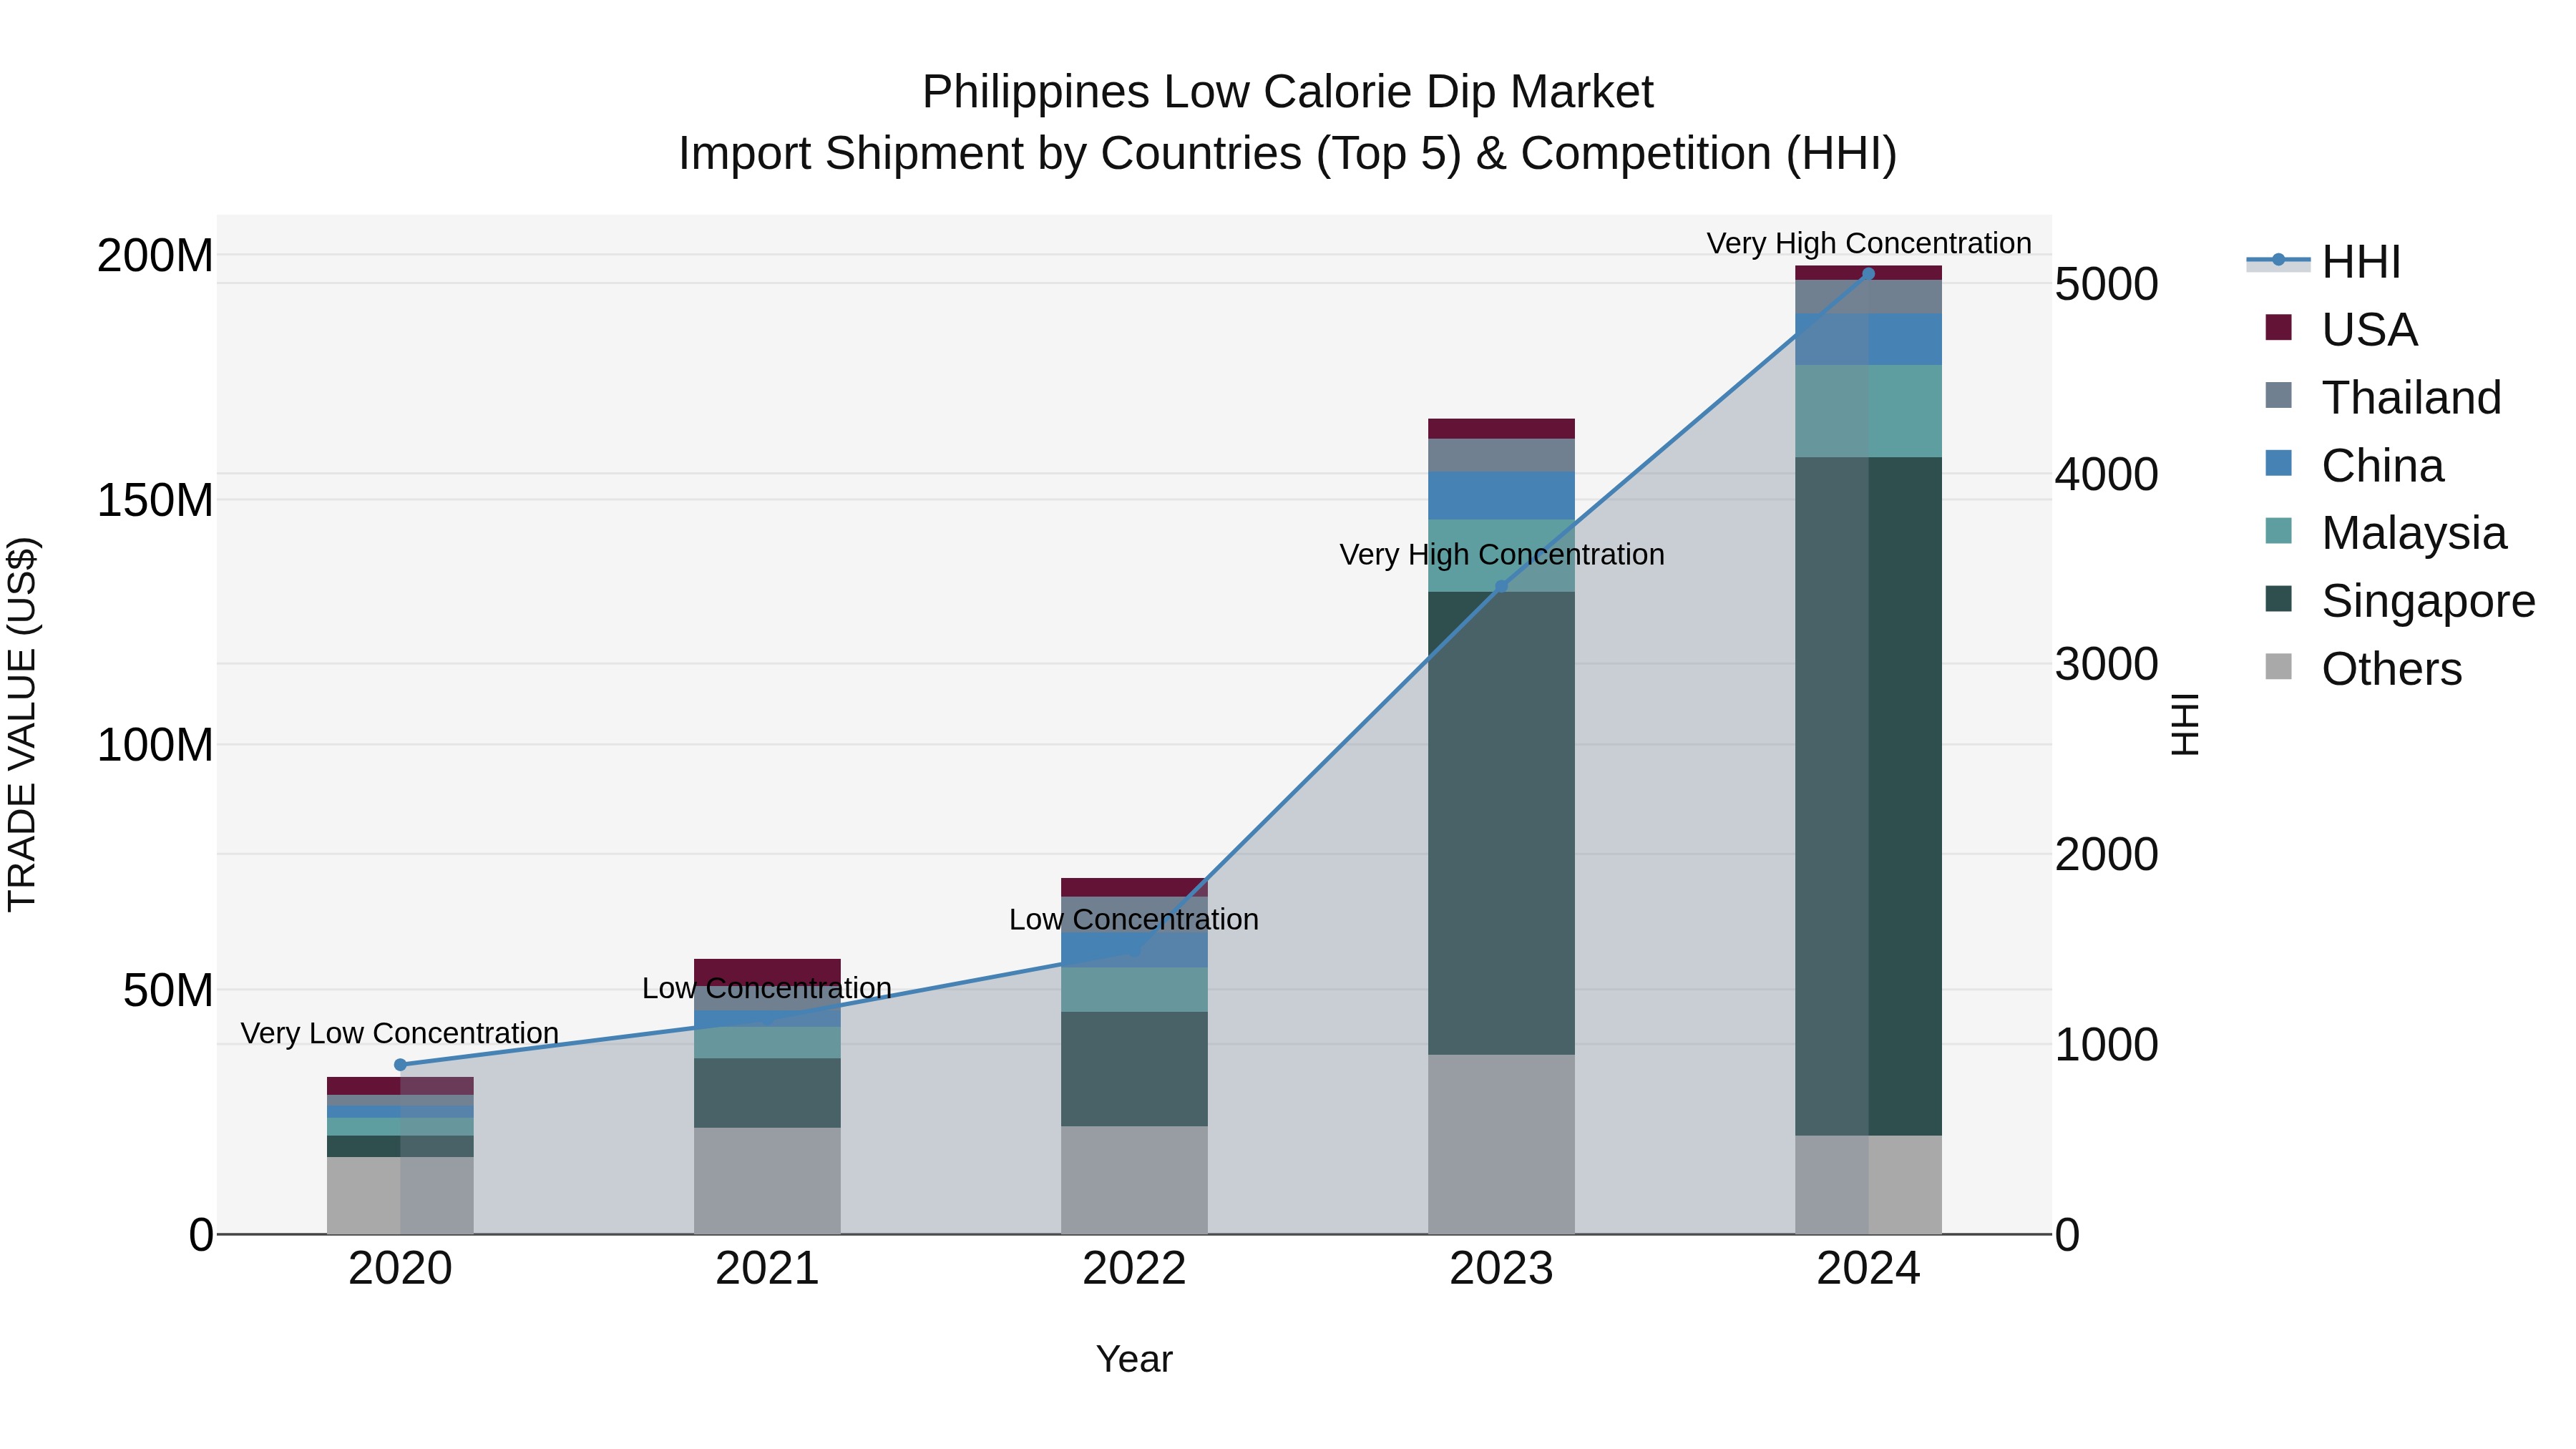
Task: Click the Singapore segment of the 2022 bar
Action: point(1134,1069)
